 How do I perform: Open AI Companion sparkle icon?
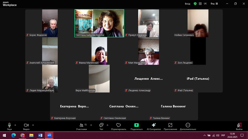[154, 125]
